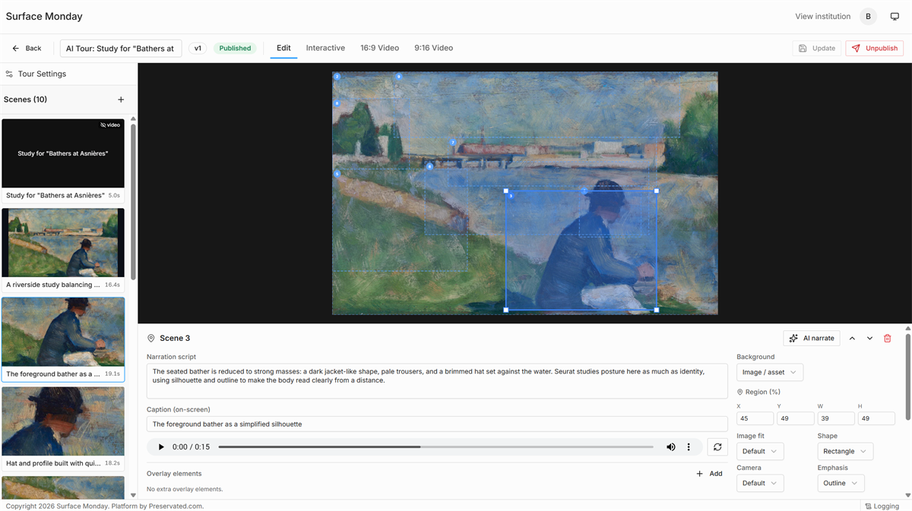Switch to the Interactive tab
The image size is (912, 511).
[325, 48]
